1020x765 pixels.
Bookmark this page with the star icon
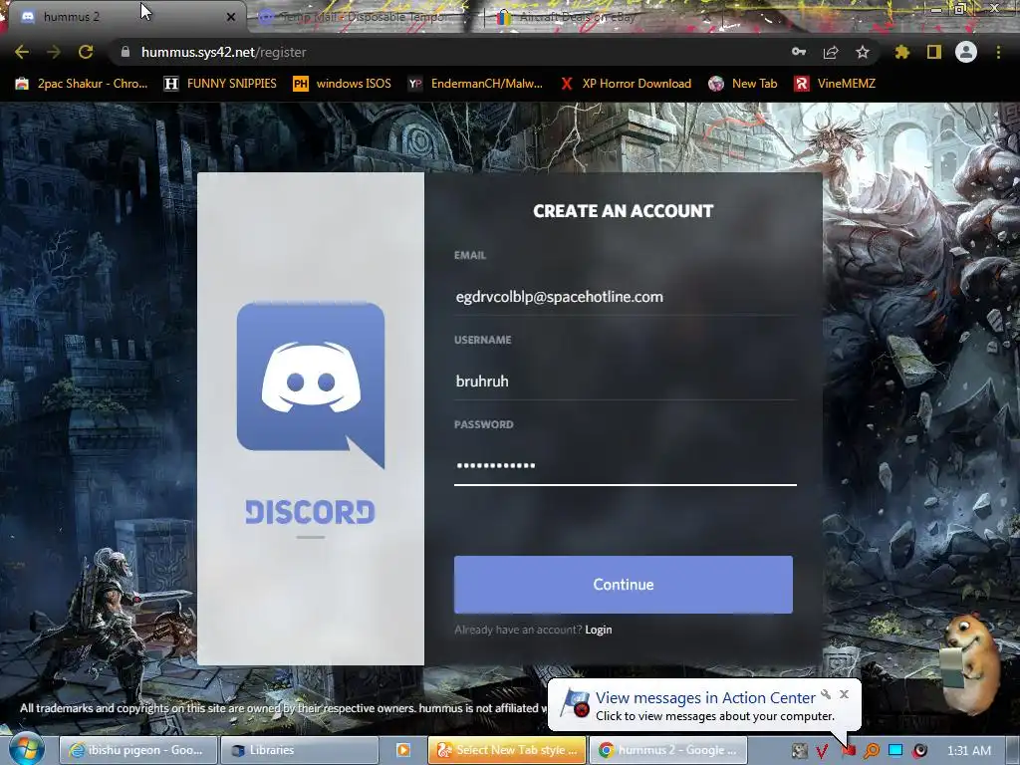click(863, 52)
